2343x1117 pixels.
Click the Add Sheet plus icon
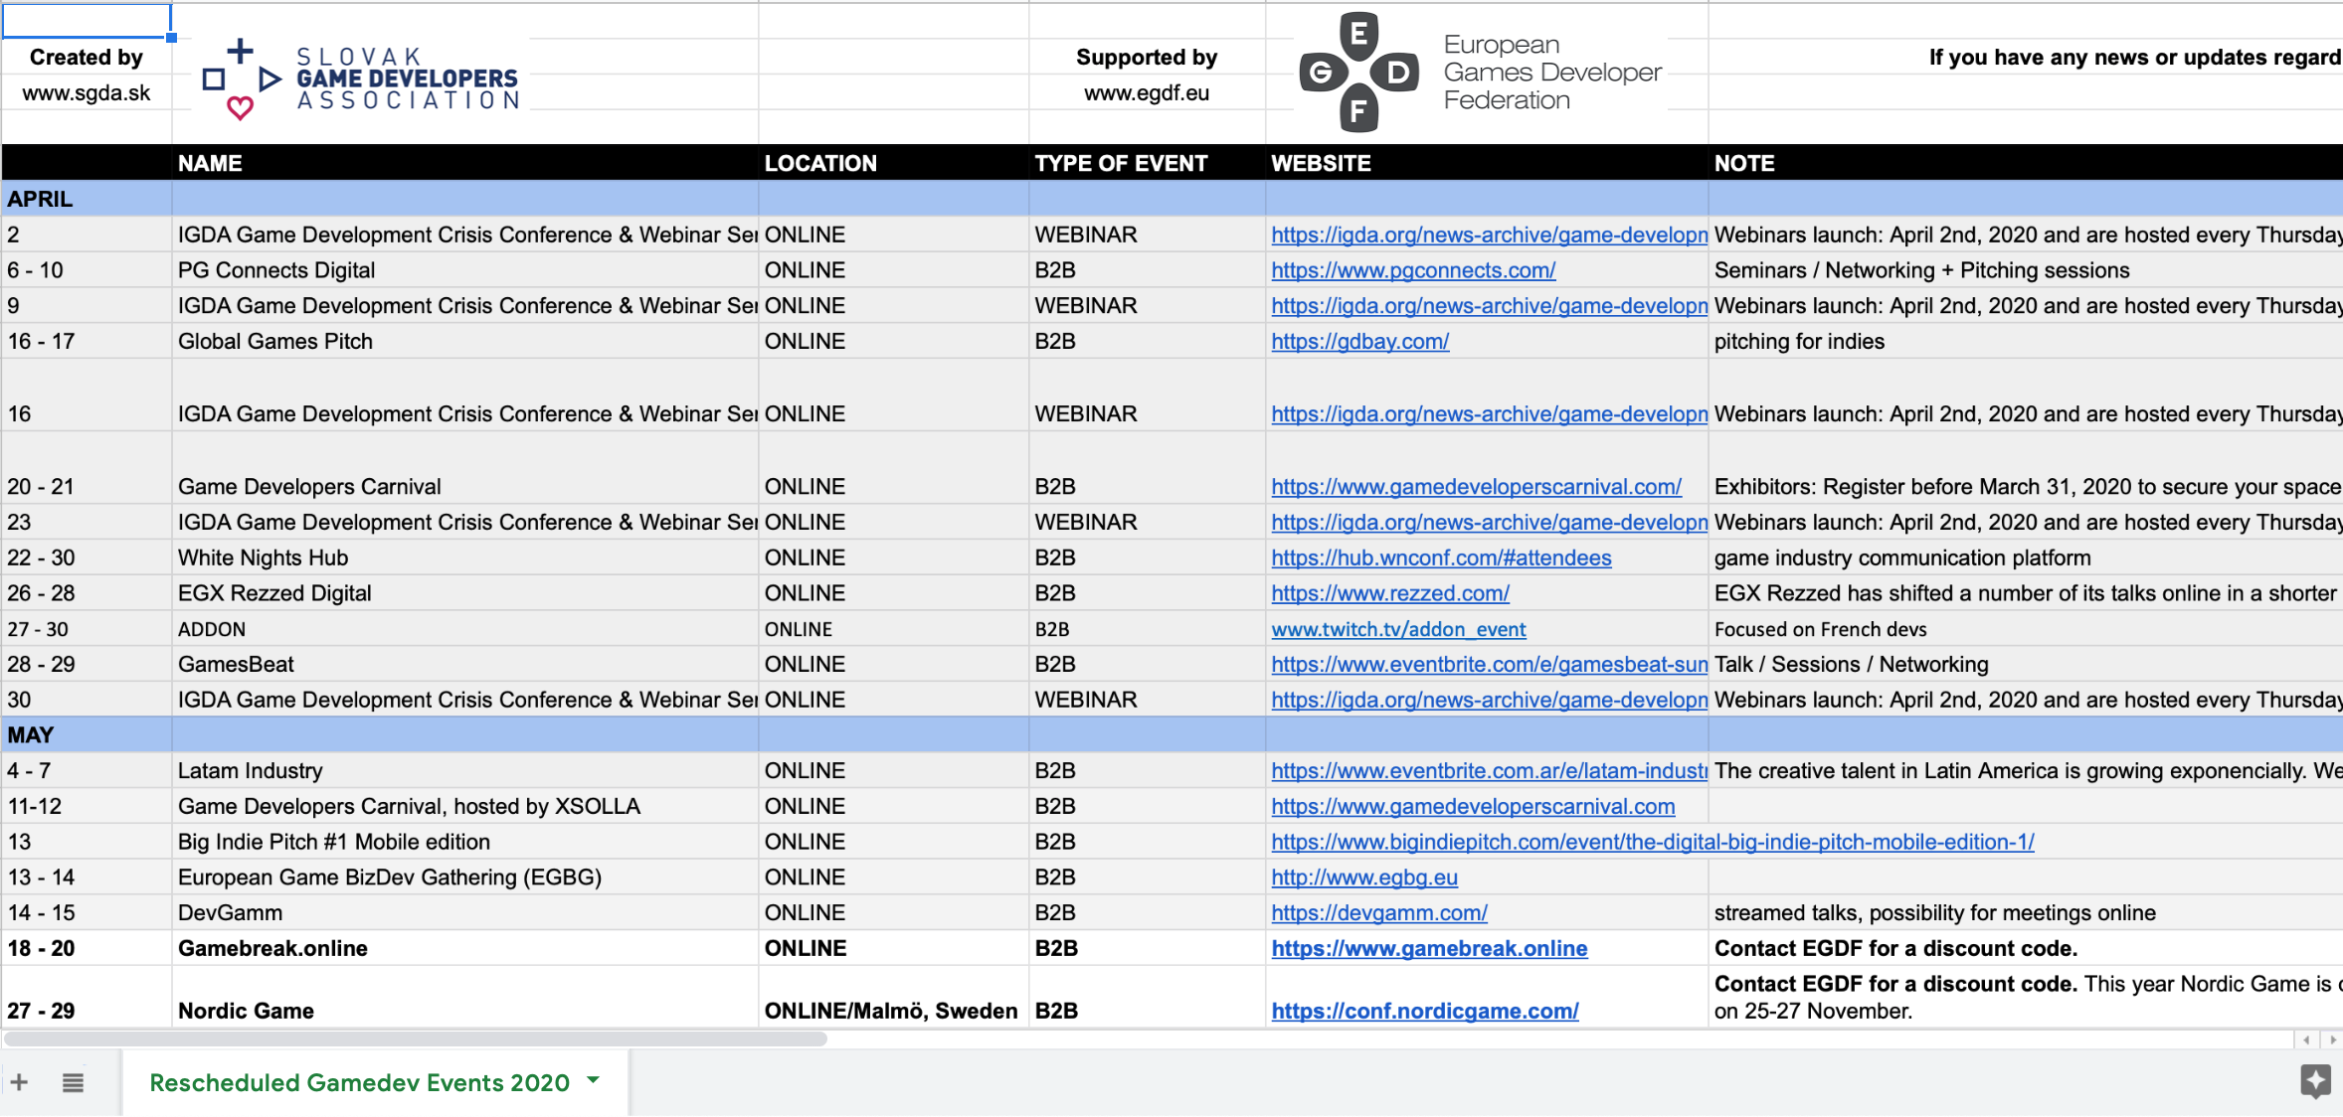(x=19, y=1082)
